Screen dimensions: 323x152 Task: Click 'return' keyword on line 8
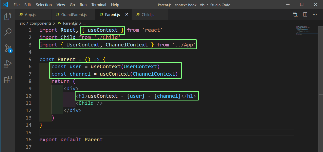[x=60, y=81]
